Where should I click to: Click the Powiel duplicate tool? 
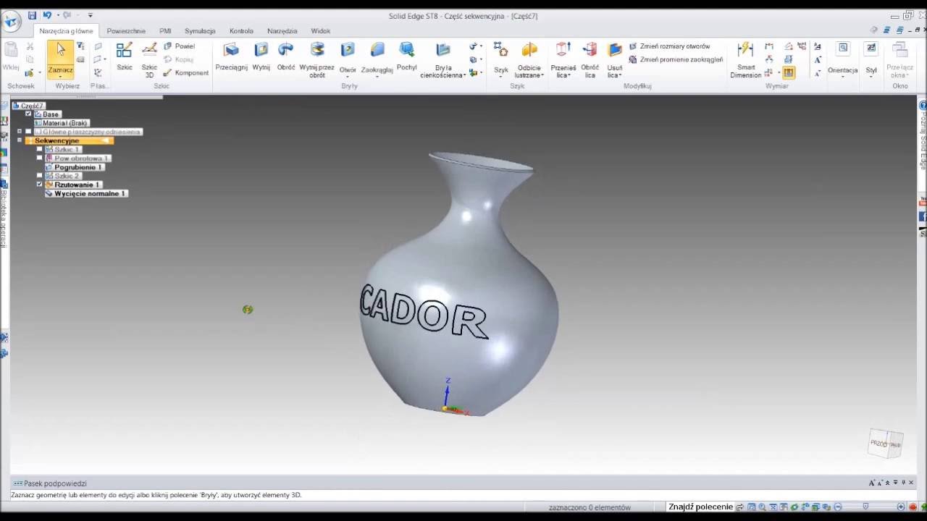[179, 46]
